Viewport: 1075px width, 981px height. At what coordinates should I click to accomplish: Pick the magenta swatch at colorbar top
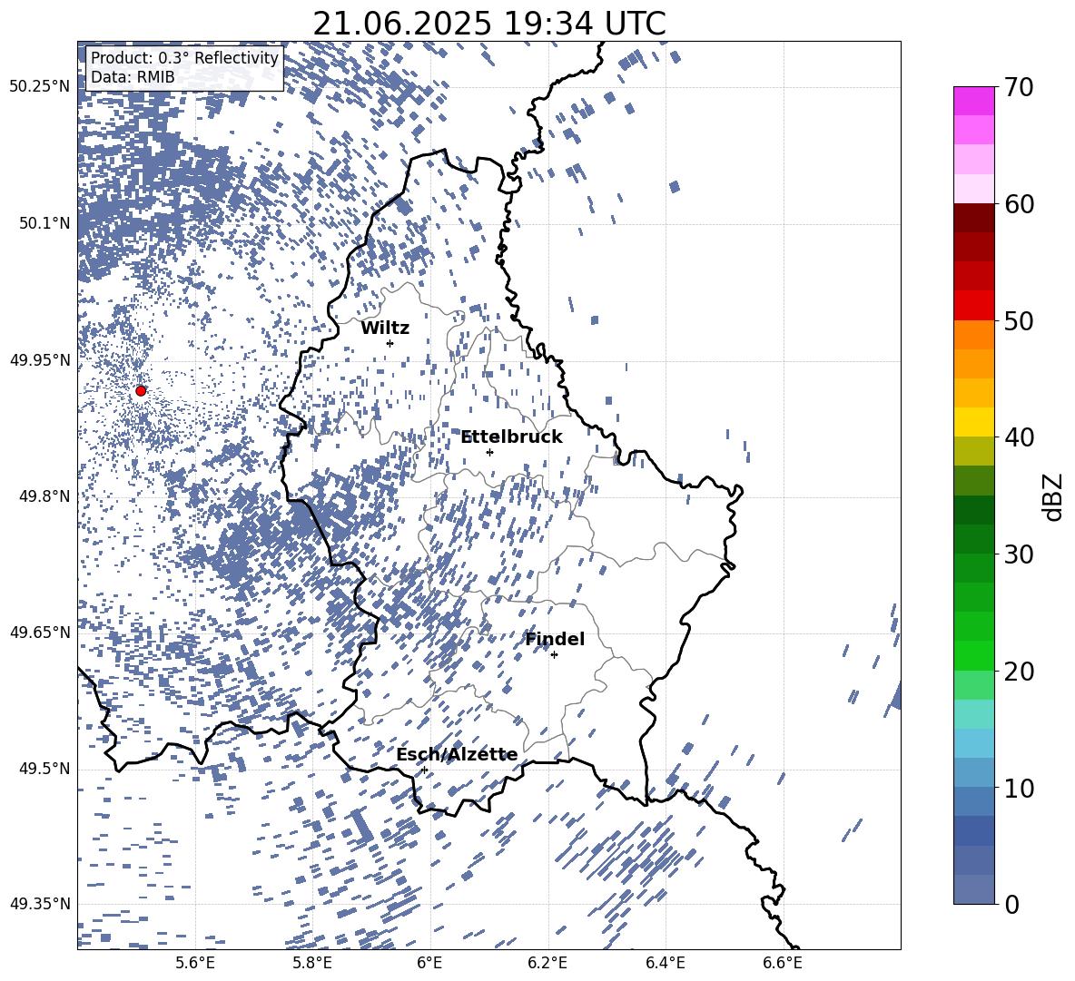tap(973, 101)
